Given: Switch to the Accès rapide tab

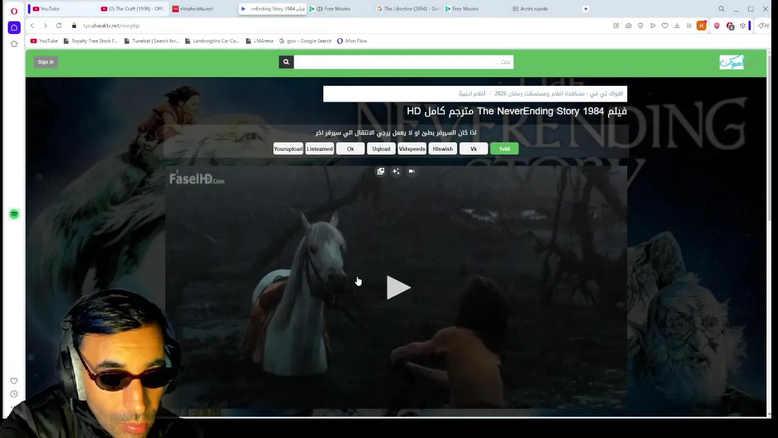Looking at the screenshot, I should tap(543, 9).
